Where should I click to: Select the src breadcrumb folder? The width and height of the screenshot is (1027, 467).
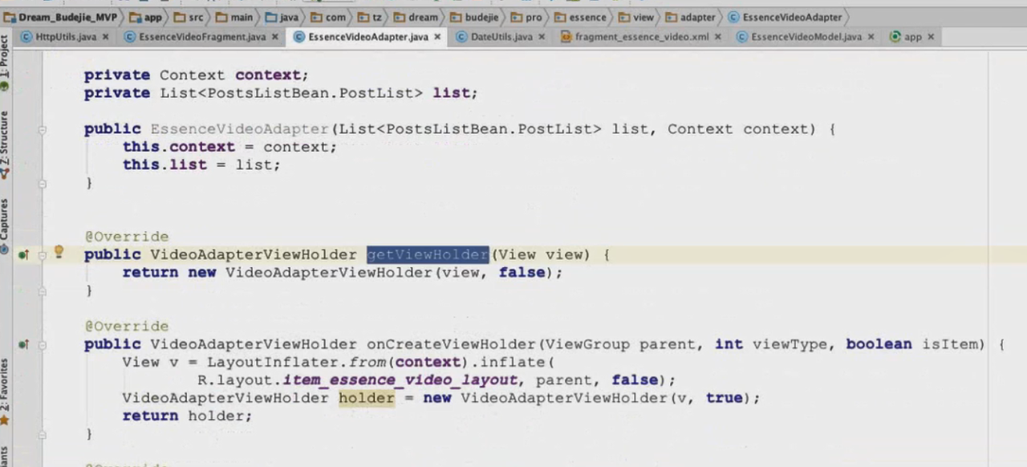coord(190,17)
